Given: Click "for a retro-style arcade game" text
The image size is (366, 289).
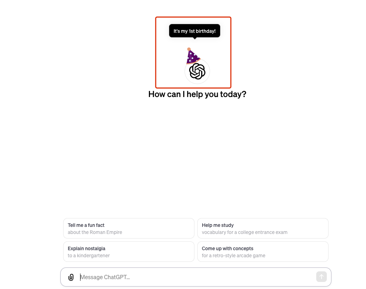Looking at the screenshot, I should 233,255.
